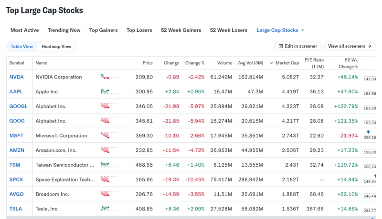Screen dimensions: 382x219
Task: Sort by the Price column header
Action: 148,63
